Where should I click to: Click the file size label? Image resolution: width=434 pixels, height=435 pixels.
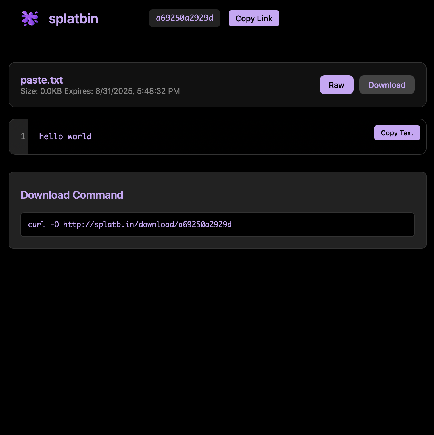tap(41, 91)
